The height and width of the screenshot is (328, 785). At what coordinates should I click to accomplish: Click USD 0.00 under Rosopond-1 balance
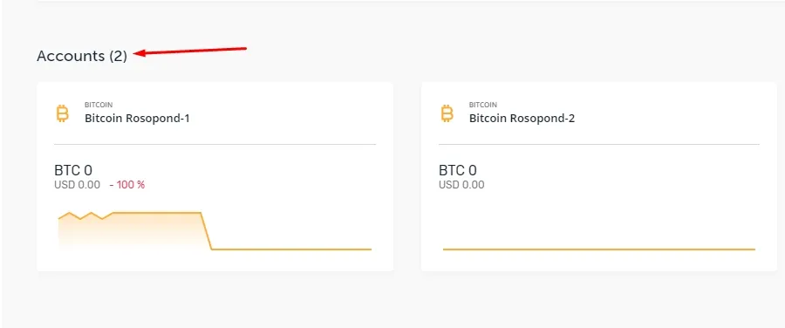point(77,185)
